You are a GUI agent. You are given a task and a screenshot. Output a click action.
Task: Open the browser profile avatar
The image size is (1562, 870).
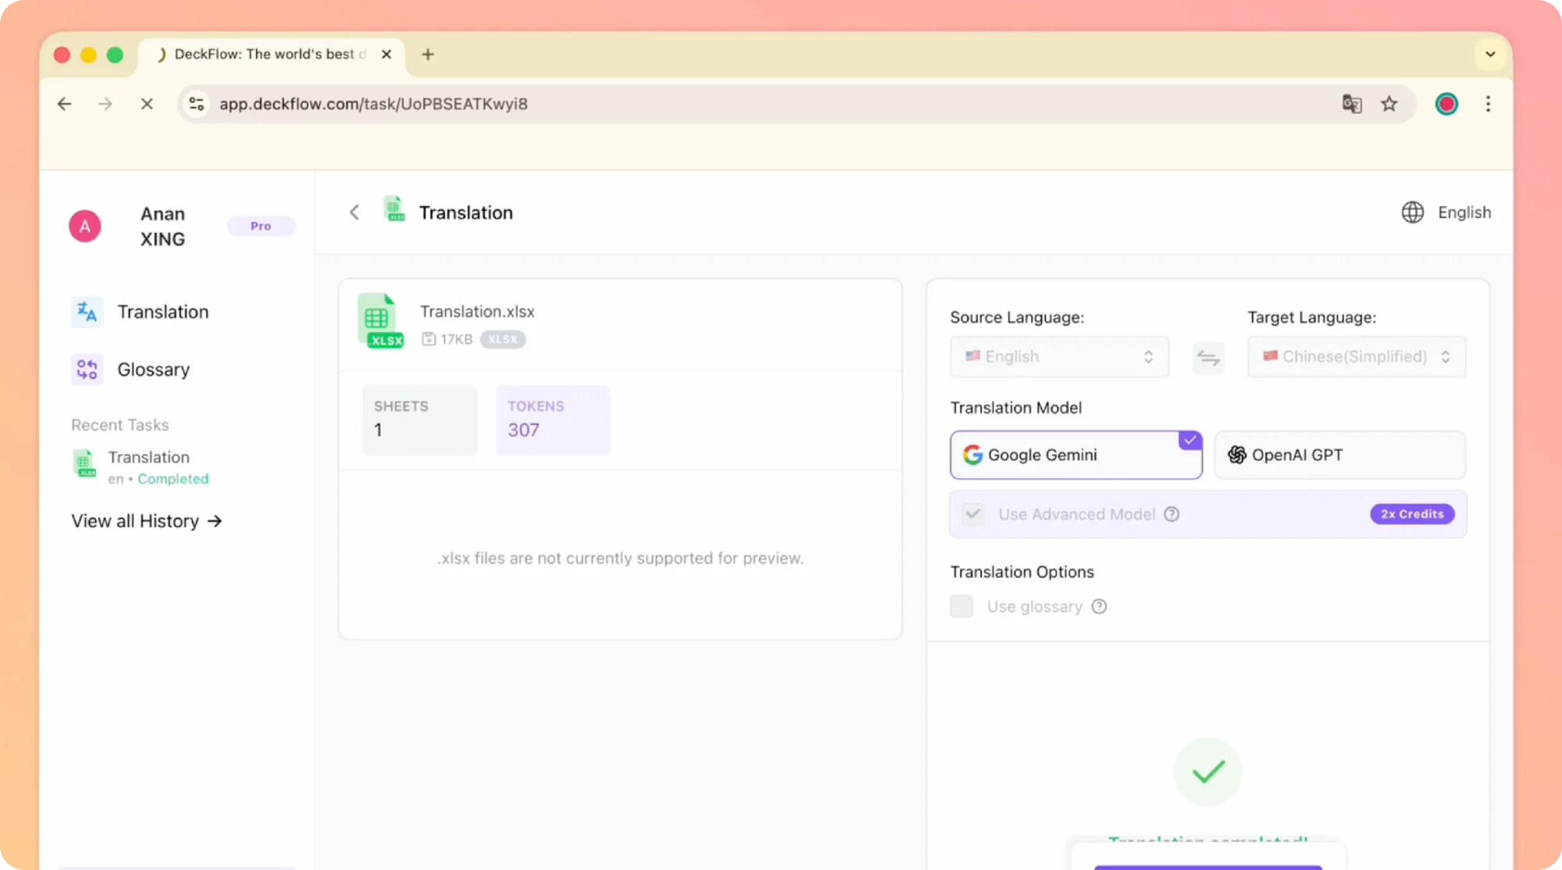pyautogui.click(x=1446, y=104)
